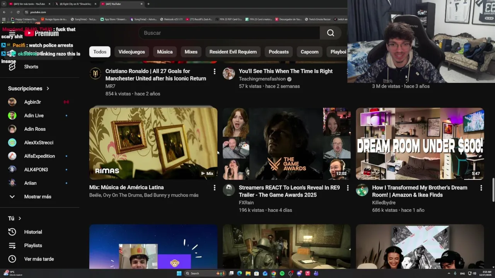
Task: Click Killedbydre channel avatar
Action: (362, 190)
